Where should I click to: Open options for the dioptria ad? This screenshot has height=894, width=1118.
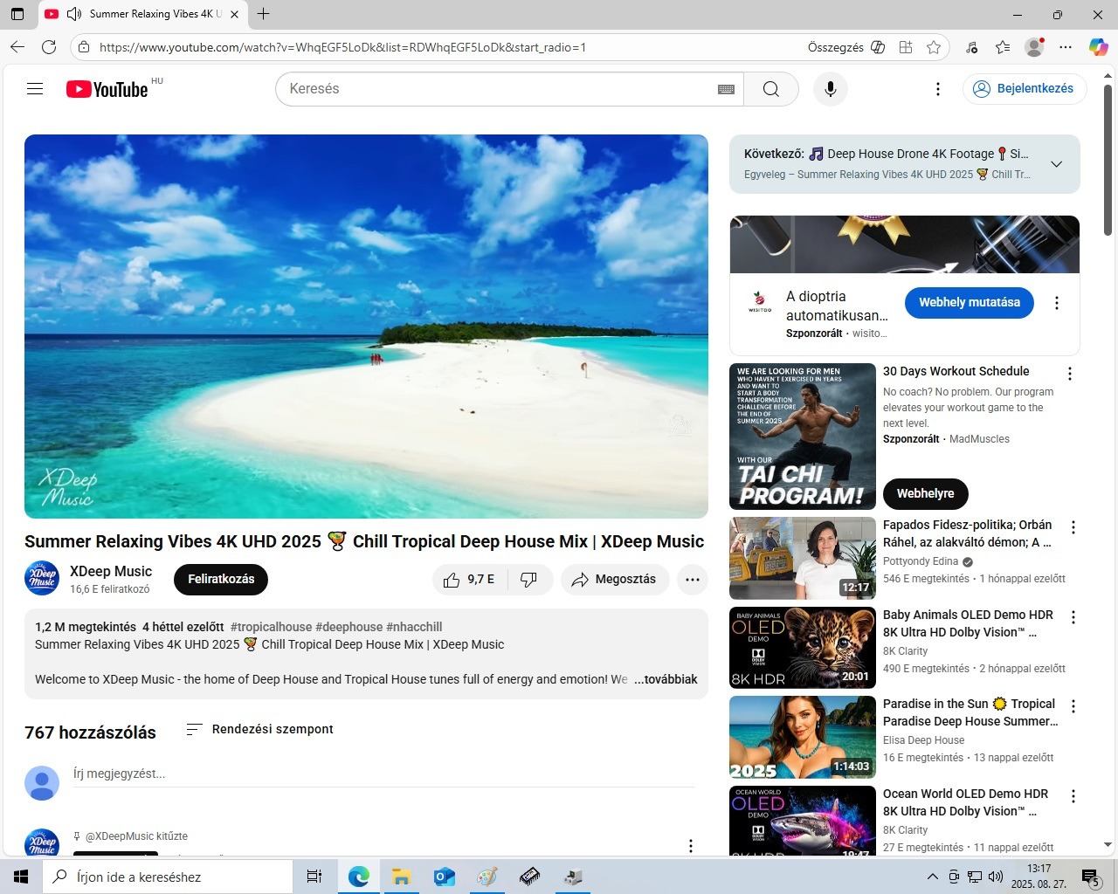point(1057,303)
